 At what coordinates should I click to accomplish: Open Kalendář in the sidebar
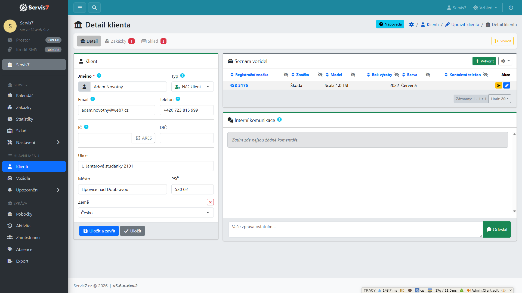[34, 95]
